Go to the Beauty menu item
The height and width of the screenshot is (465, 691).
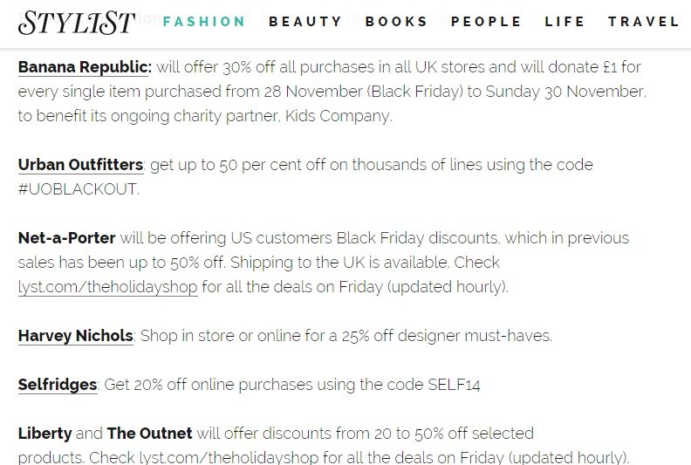click(305, 22)
